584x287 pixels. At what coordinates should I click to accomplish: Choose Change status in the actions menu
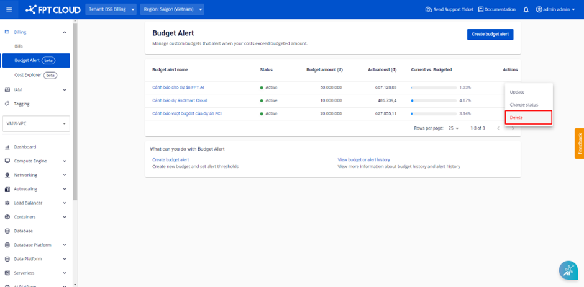tap(524, 105)
